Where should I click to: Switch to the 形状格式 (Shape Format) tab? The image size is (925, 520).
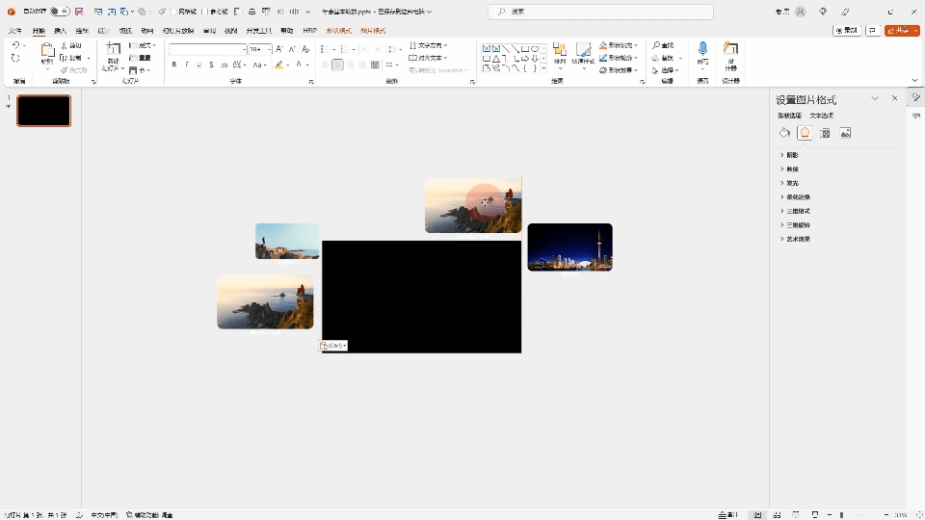(x=338, y=31)
